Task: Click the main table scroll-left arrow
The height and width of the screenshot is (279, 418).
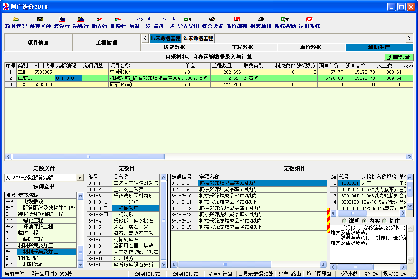Action: (x=8, y=156)
